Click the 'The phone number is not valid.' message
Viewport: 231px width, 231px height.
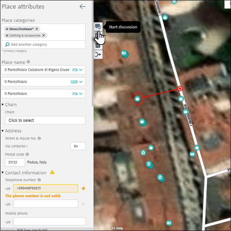click(33, 196)
